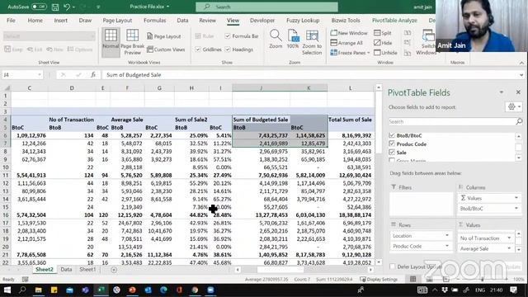Screen dimensions: 528x297
Task: Select row 11 header
Action: tap(6, 175)
